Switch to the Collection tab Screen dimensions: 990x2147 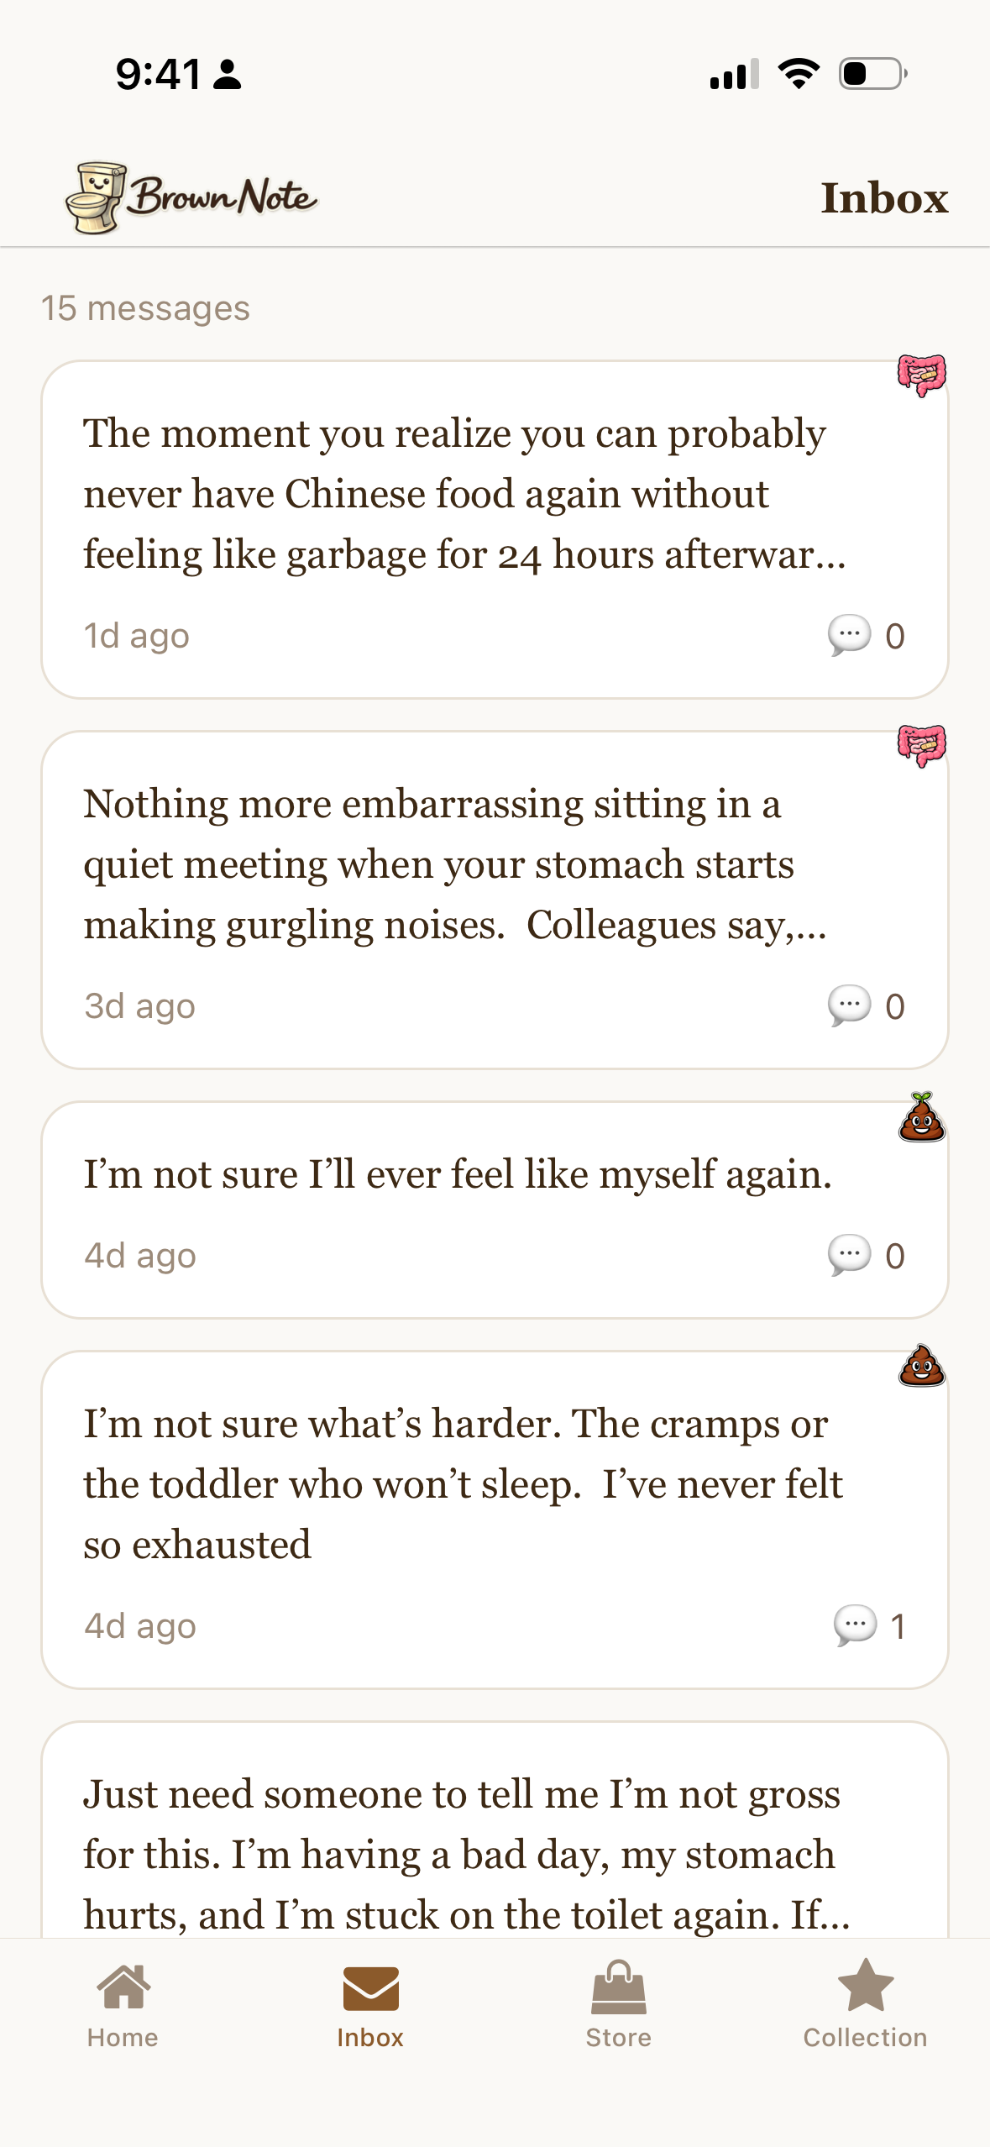coord(865,2004)
